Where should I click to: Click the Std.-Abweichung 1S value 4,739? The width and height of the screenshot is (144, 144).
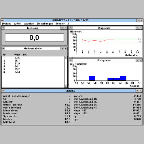click(x=137, y=99)
